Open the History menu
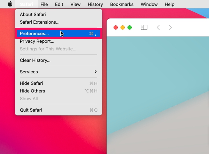The image size is (209, 154). pyautogui.click(x=95, y=4)
